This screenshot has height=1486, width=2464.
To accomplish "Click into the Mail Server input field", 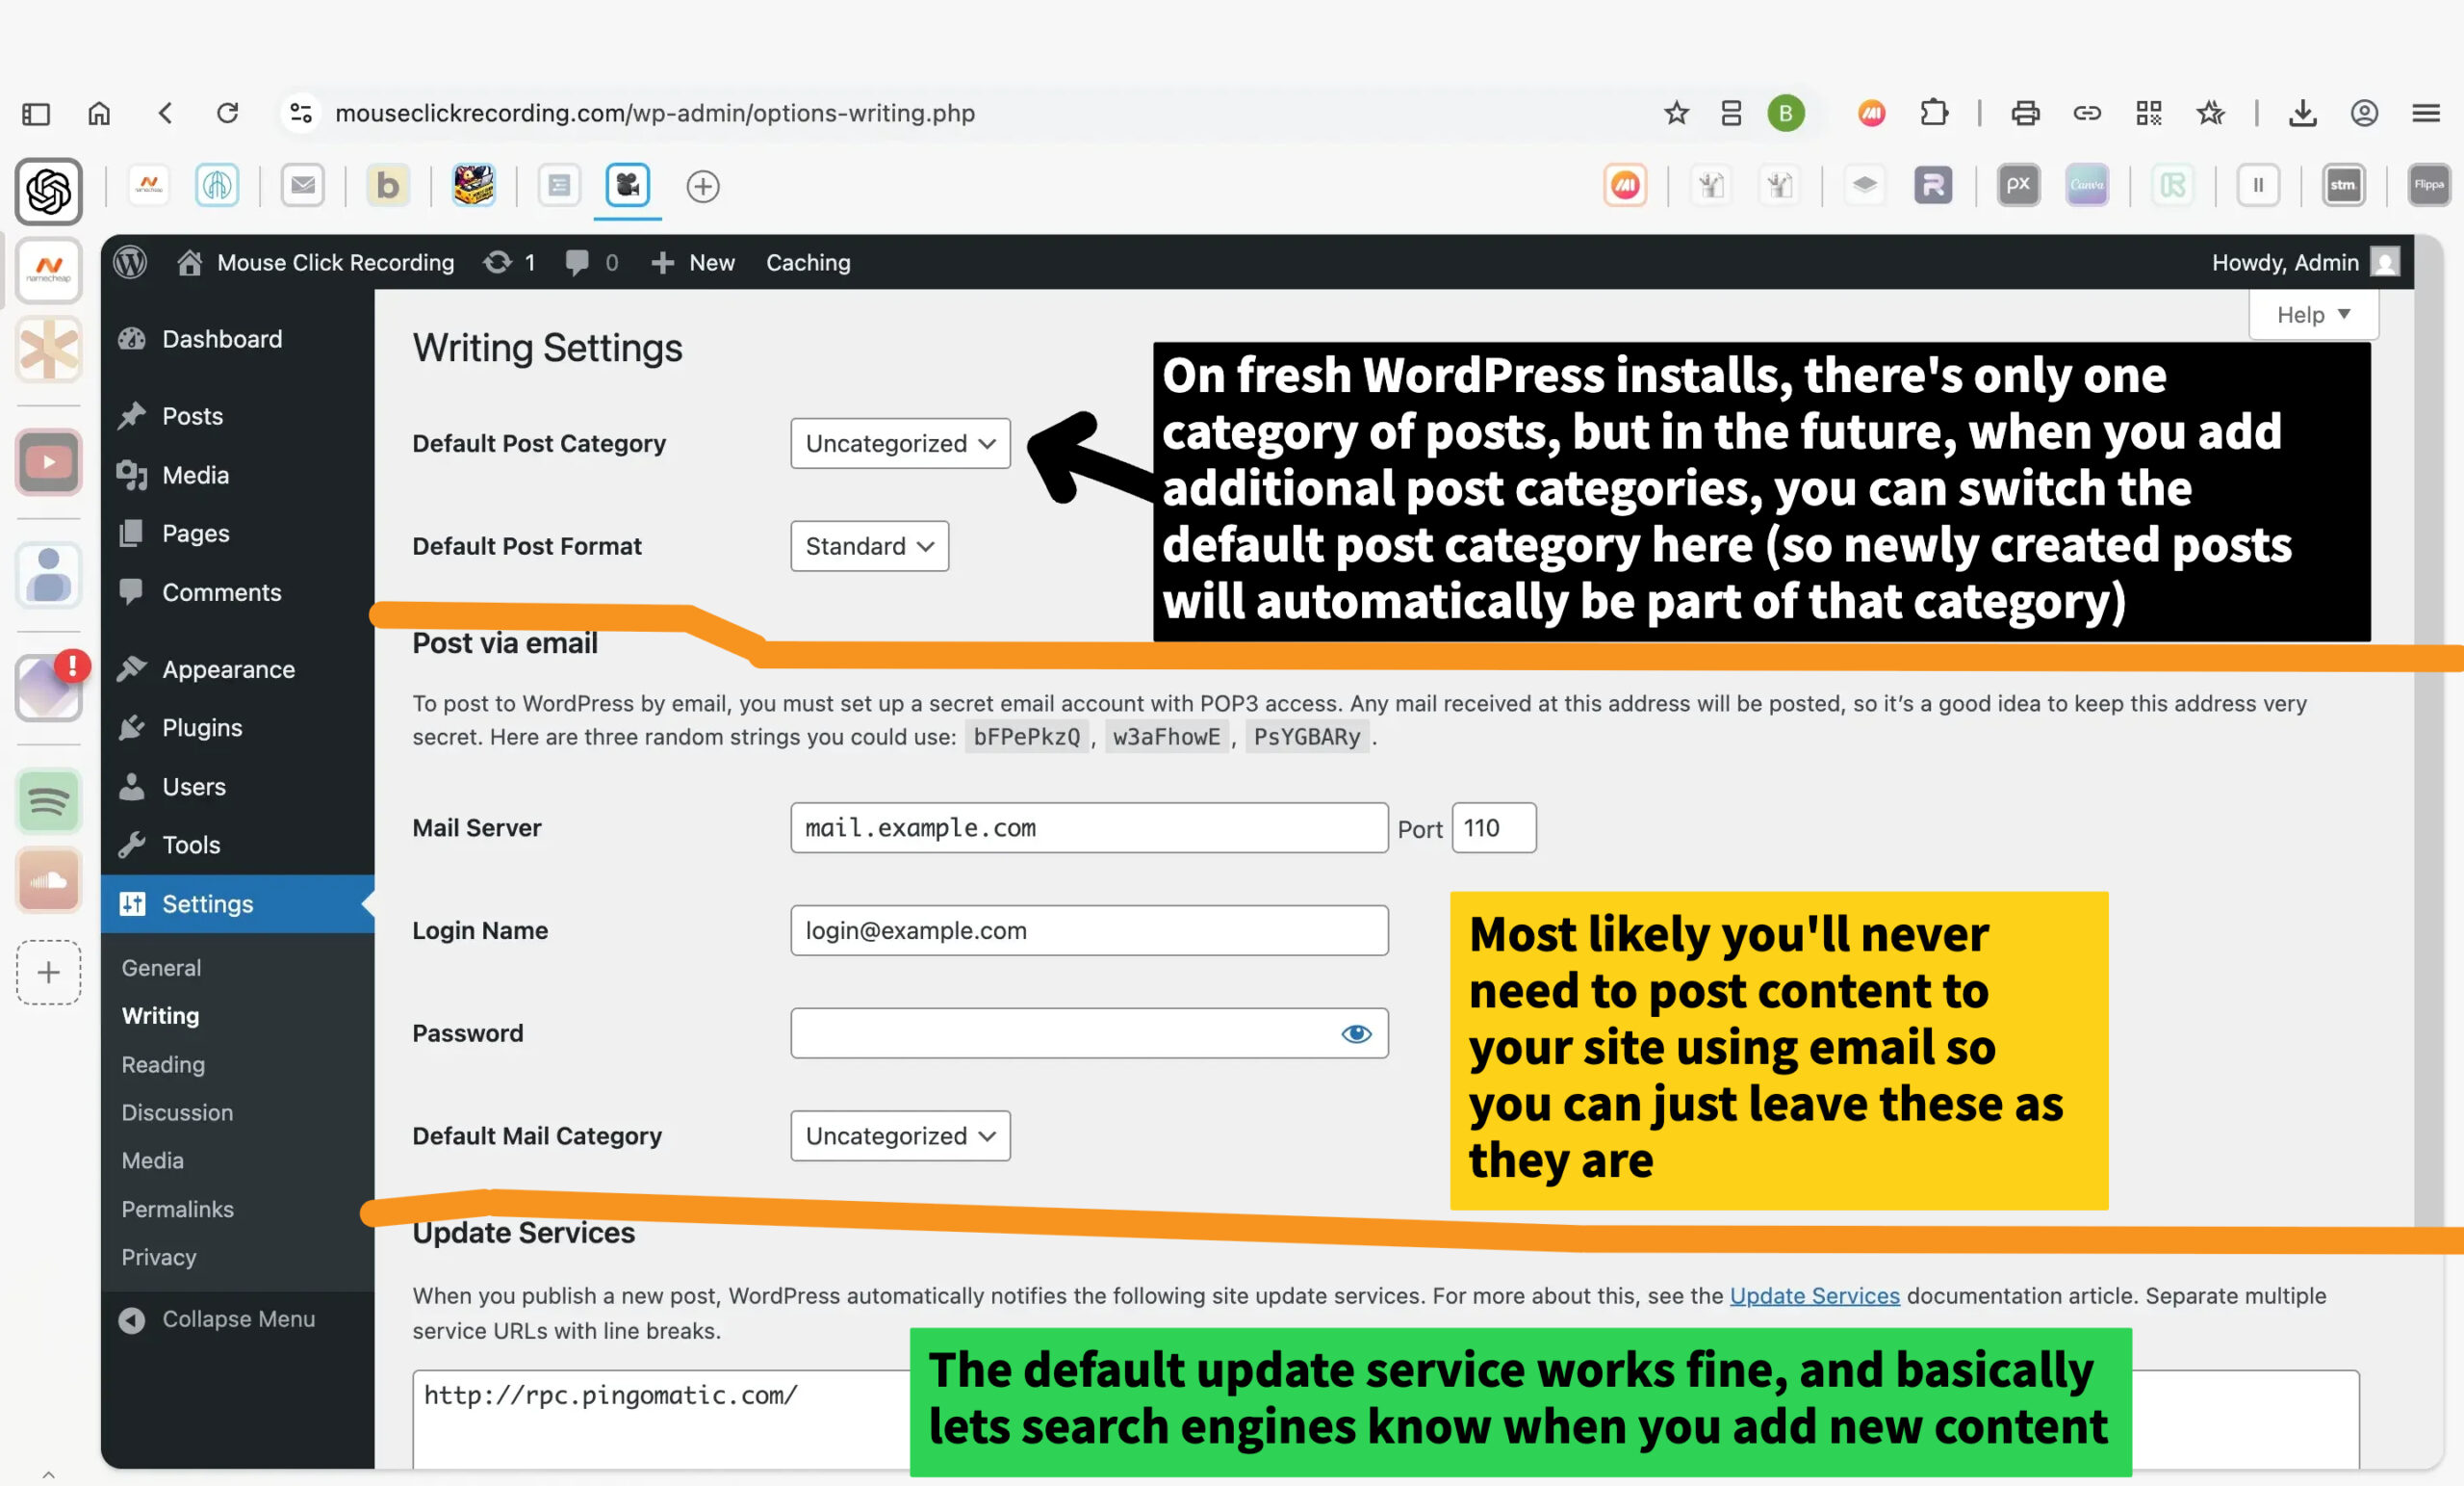I will coord(1088,827).
